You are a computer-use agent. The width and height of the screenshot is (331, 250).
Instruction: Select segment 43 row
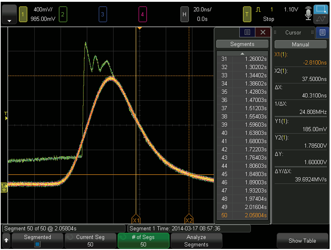(x=242, y=157)
